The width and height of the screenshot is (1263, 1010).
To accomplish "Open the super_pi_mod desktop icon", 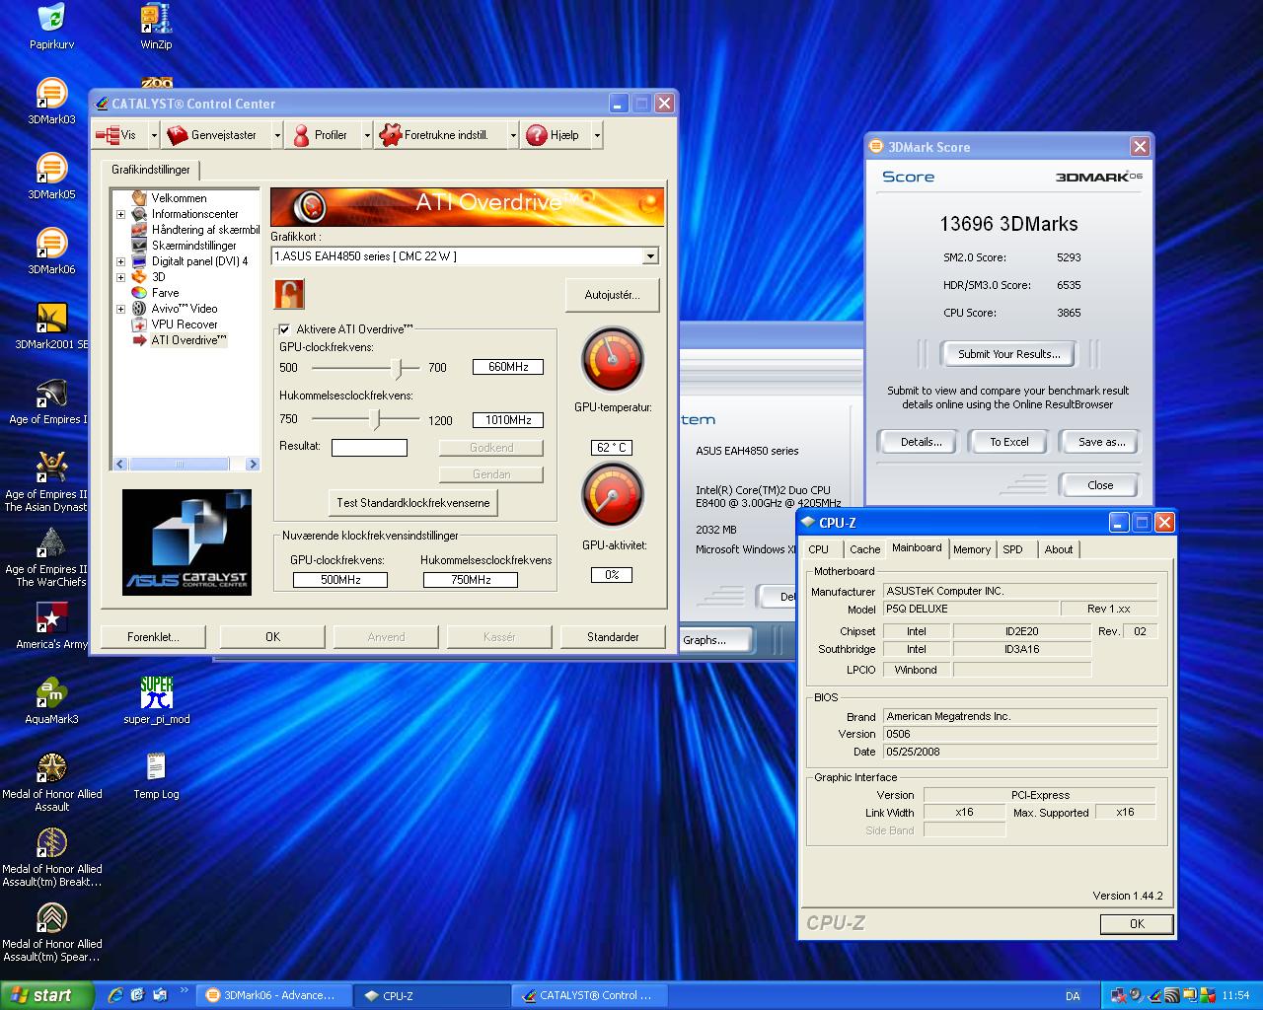I will (x=156, y=701).
